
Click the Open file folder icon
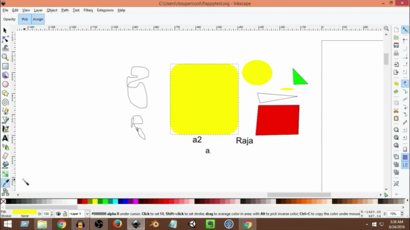point(396,38)
